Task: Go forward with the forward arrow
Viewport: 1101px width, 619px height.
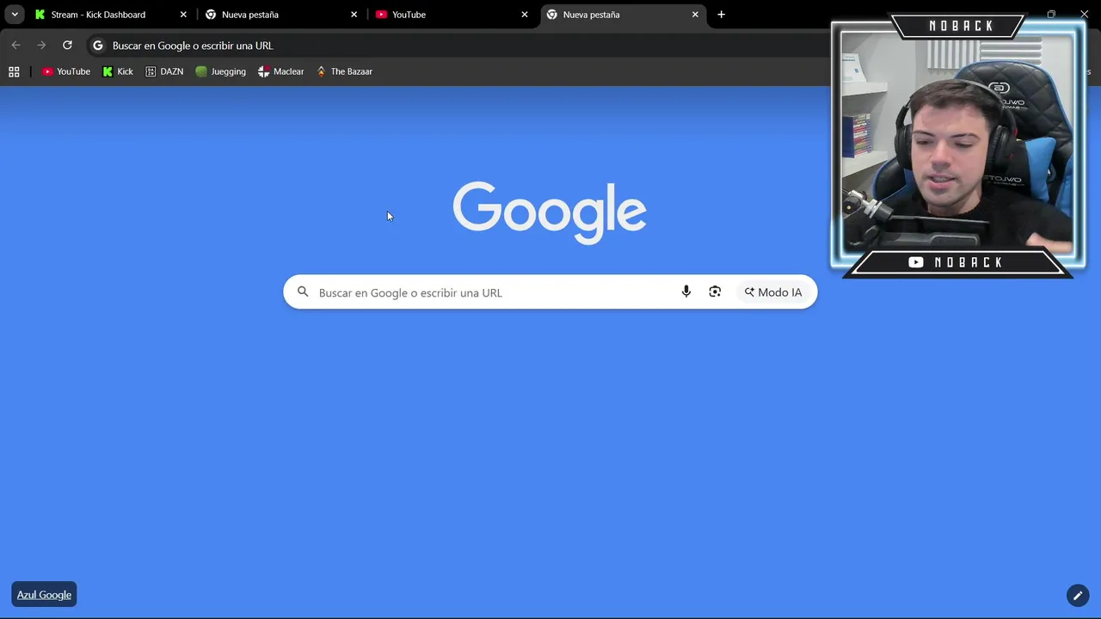Action: click(41, 46)
